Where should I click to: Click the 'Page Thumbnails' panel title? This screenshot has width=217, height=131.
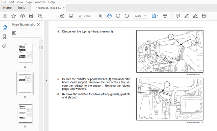(x=23, y=24)
